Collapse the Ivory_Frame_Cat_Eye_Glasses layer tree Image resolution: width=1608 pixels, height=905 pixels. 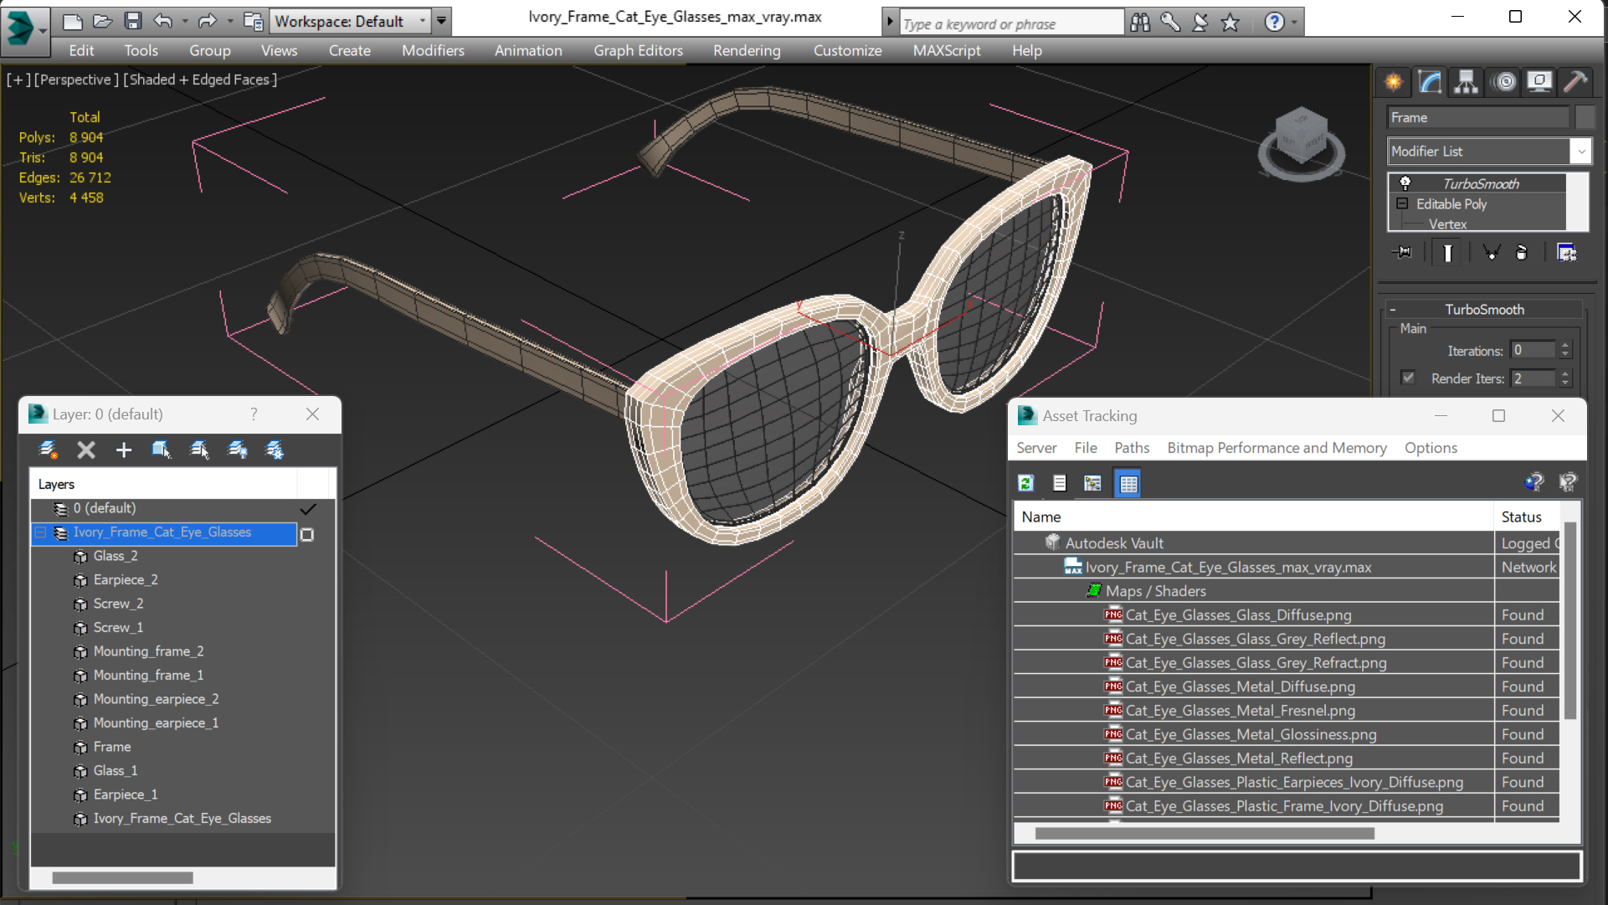[40, 532]
